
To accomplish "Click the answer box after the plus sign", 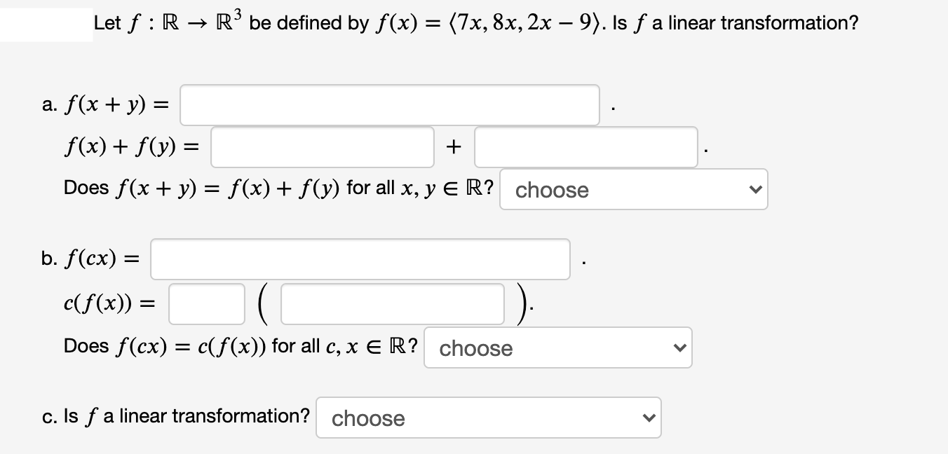I will coord(585,146).
